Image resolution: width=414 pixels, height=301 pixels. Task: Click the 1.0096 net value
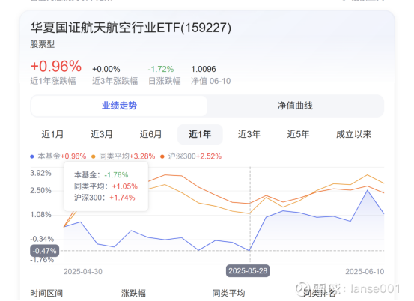(204, 69)
